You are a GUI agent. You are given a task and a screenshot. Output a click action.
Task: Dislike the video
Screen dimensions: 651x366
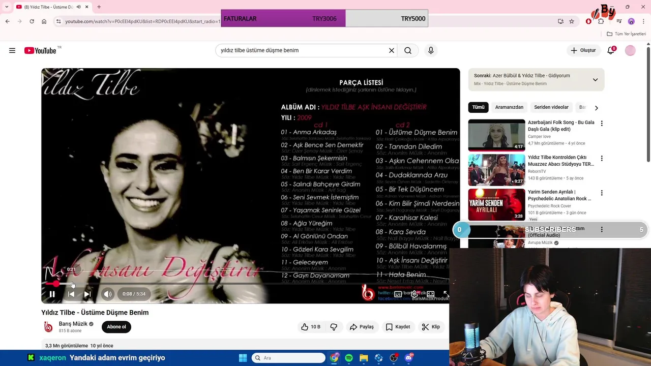334,327
